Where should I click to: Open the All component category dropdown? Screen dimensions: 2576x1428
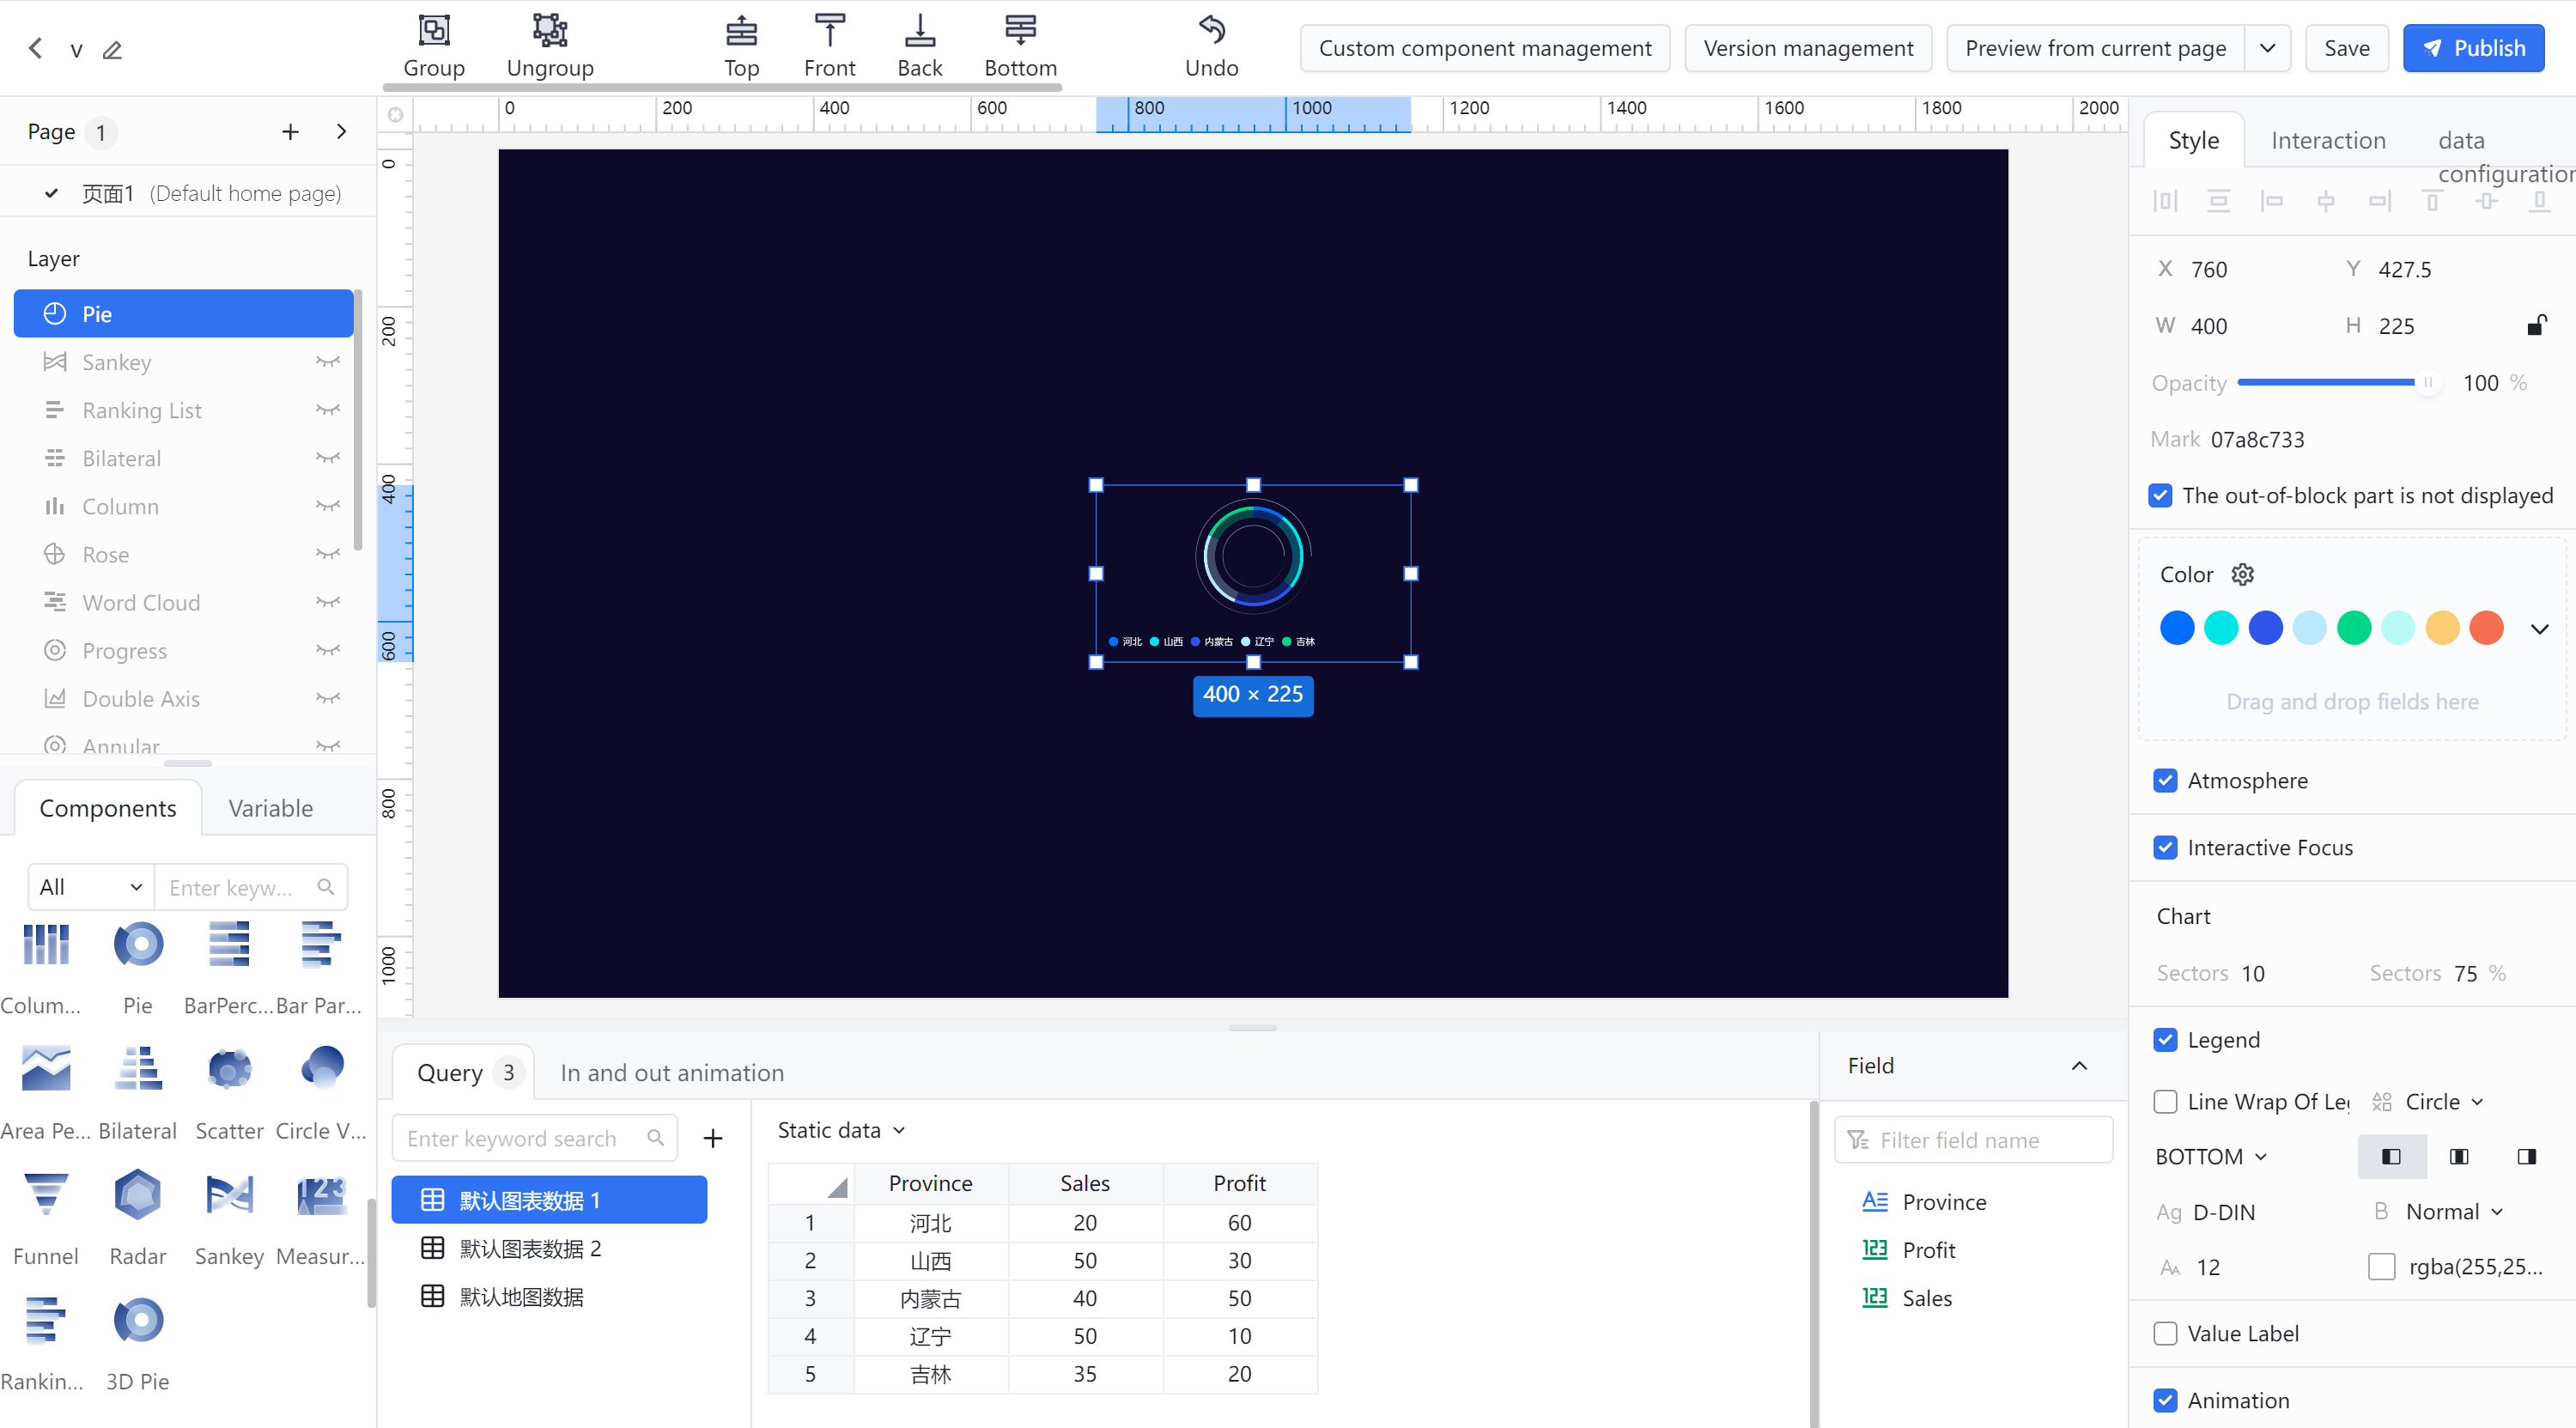tap(91, 886)
